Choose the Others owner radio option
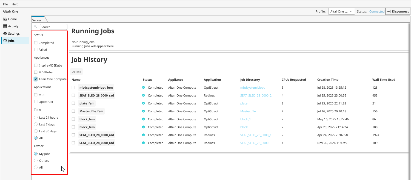The height and width of the screenshot is (180, 411). [x=36, y=161]
